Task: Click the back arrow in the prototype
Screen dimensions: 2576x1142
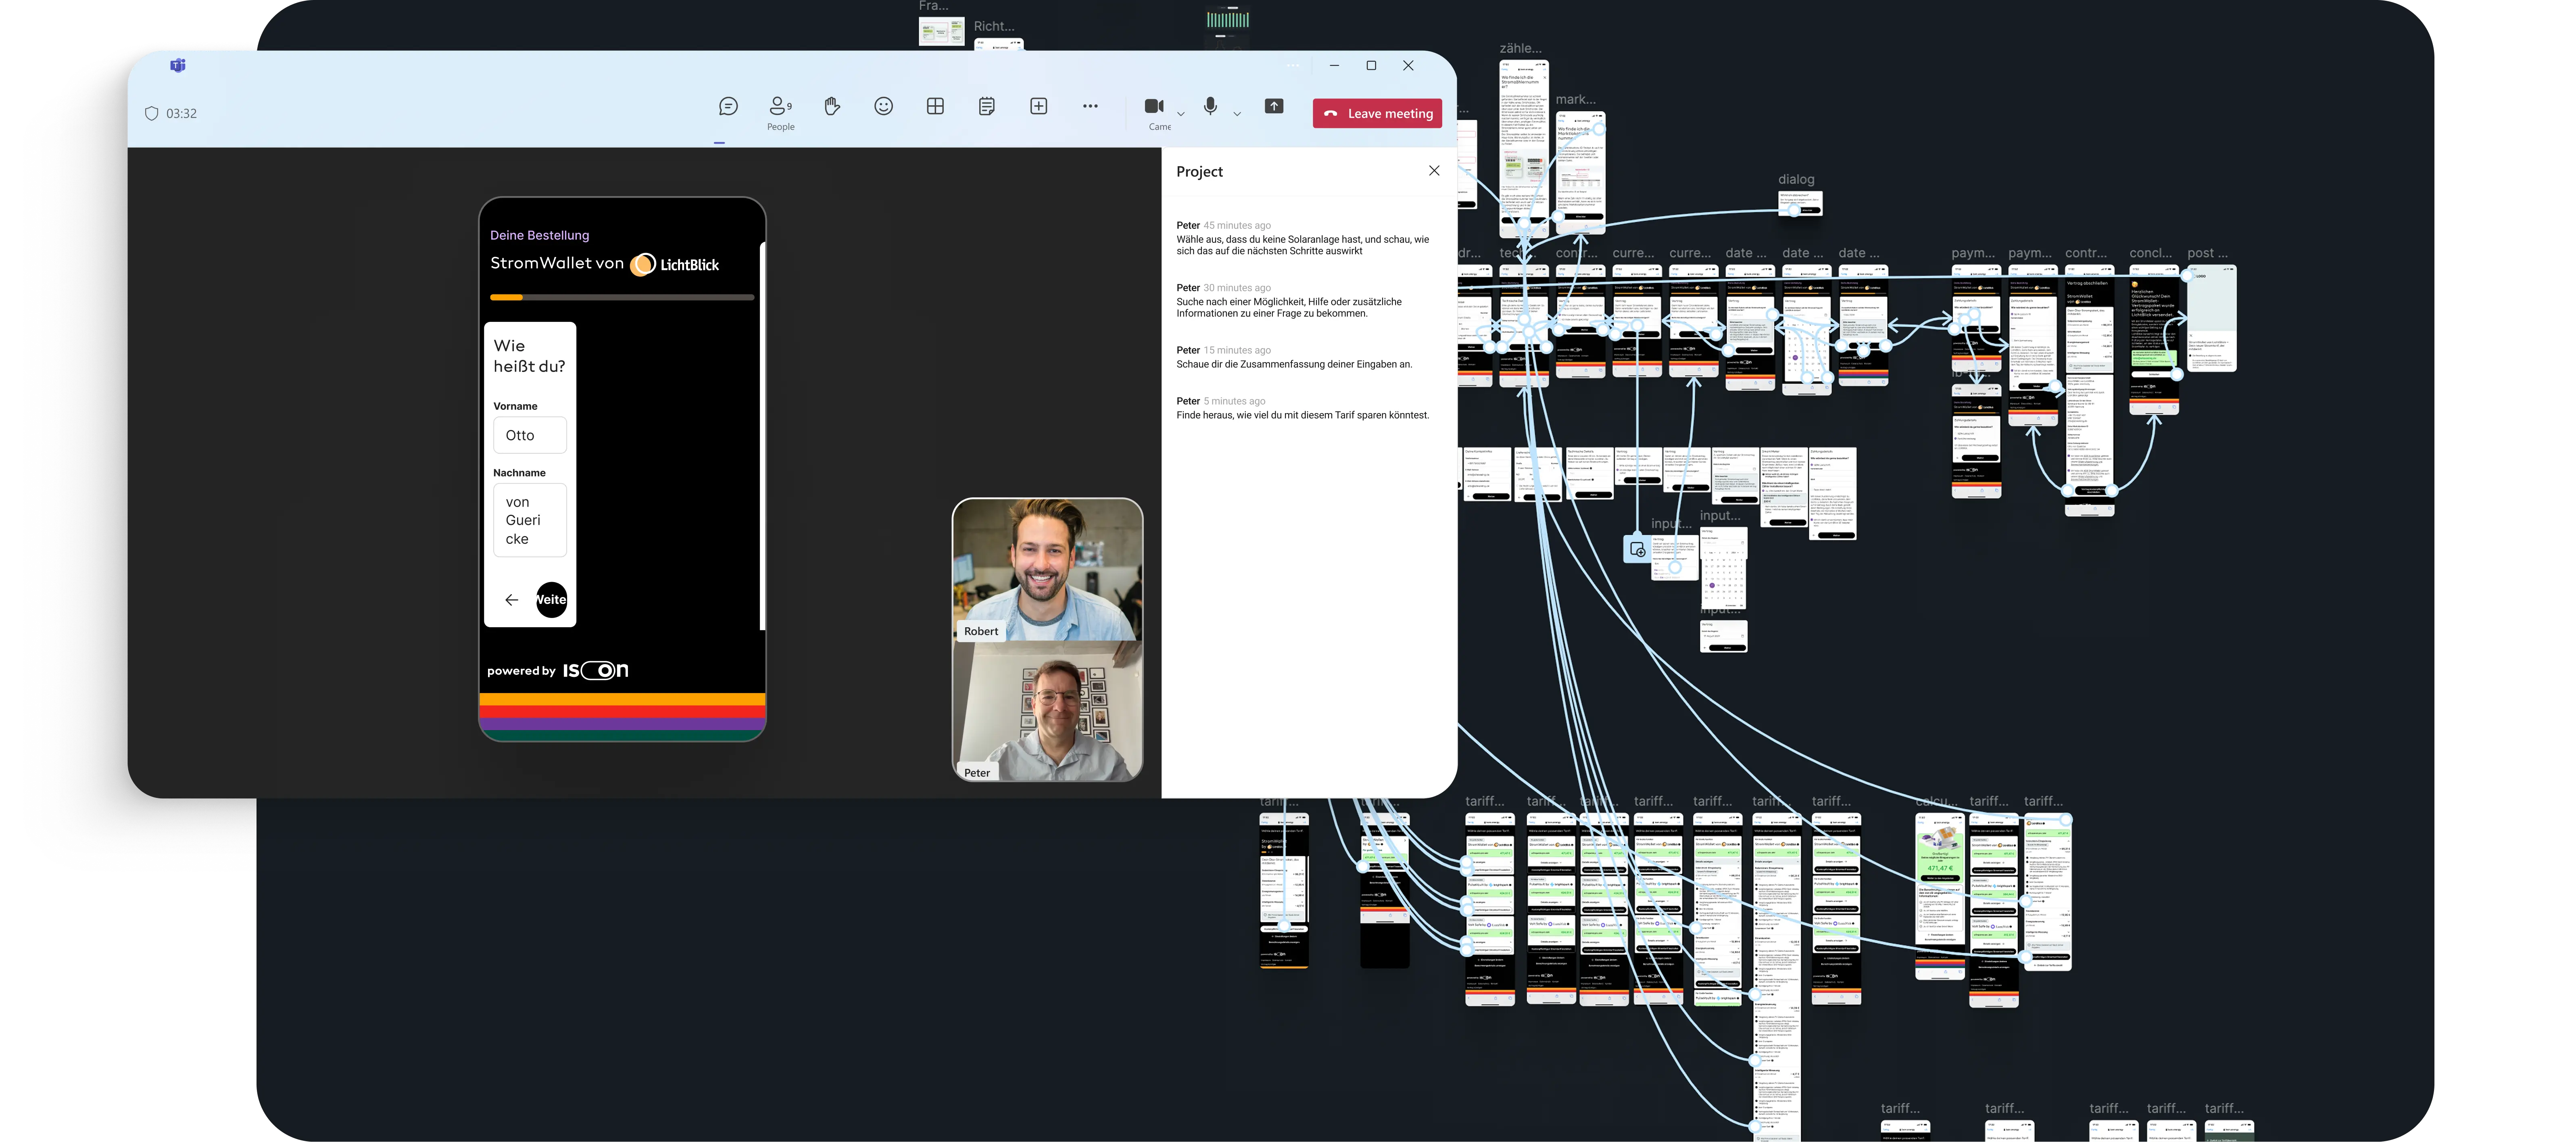Action: [x=512, y=600]
